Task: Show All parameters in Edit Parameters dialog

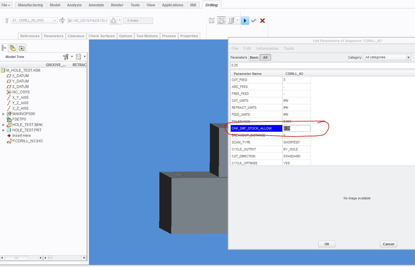Action: (x=265, y=57)
